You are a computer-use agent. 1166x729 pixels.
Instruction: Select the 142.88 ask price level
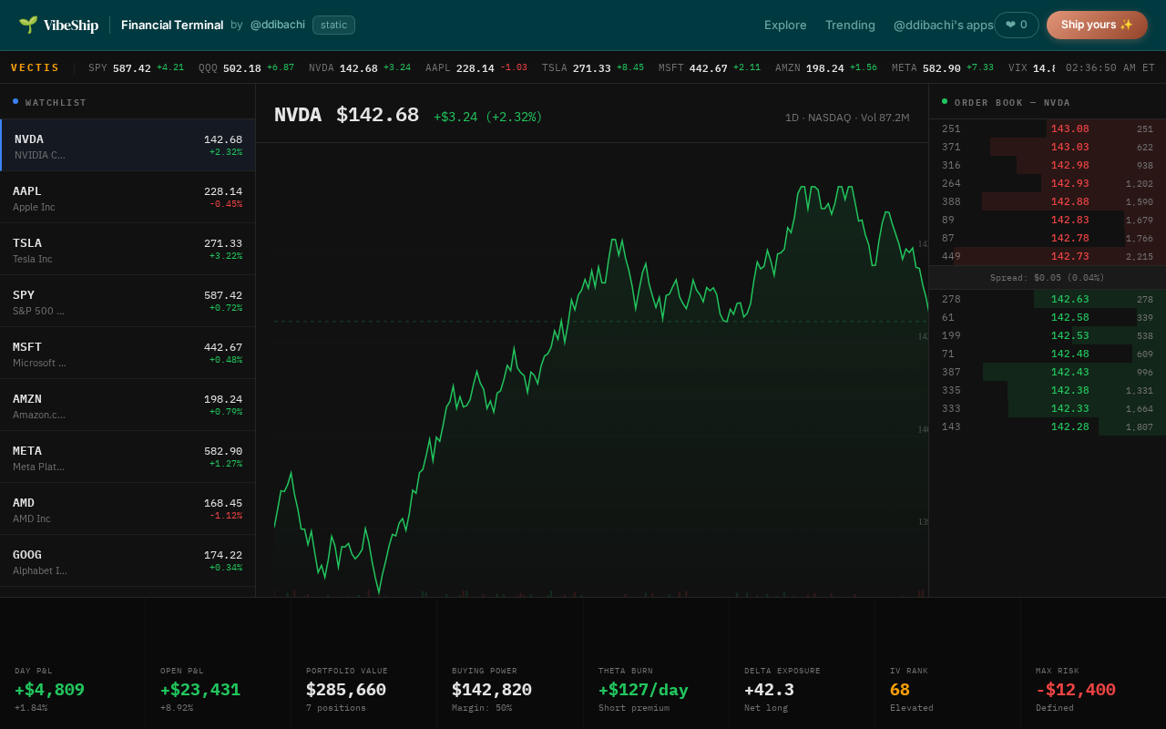pyautogui.click(x=1048, y=201)
